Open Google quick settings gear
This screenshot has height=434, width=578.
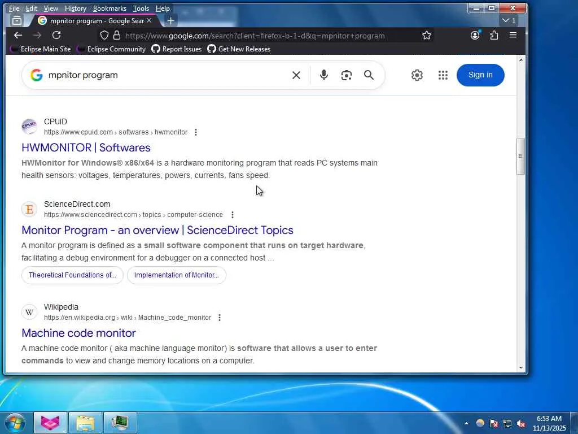click(417, 75)
